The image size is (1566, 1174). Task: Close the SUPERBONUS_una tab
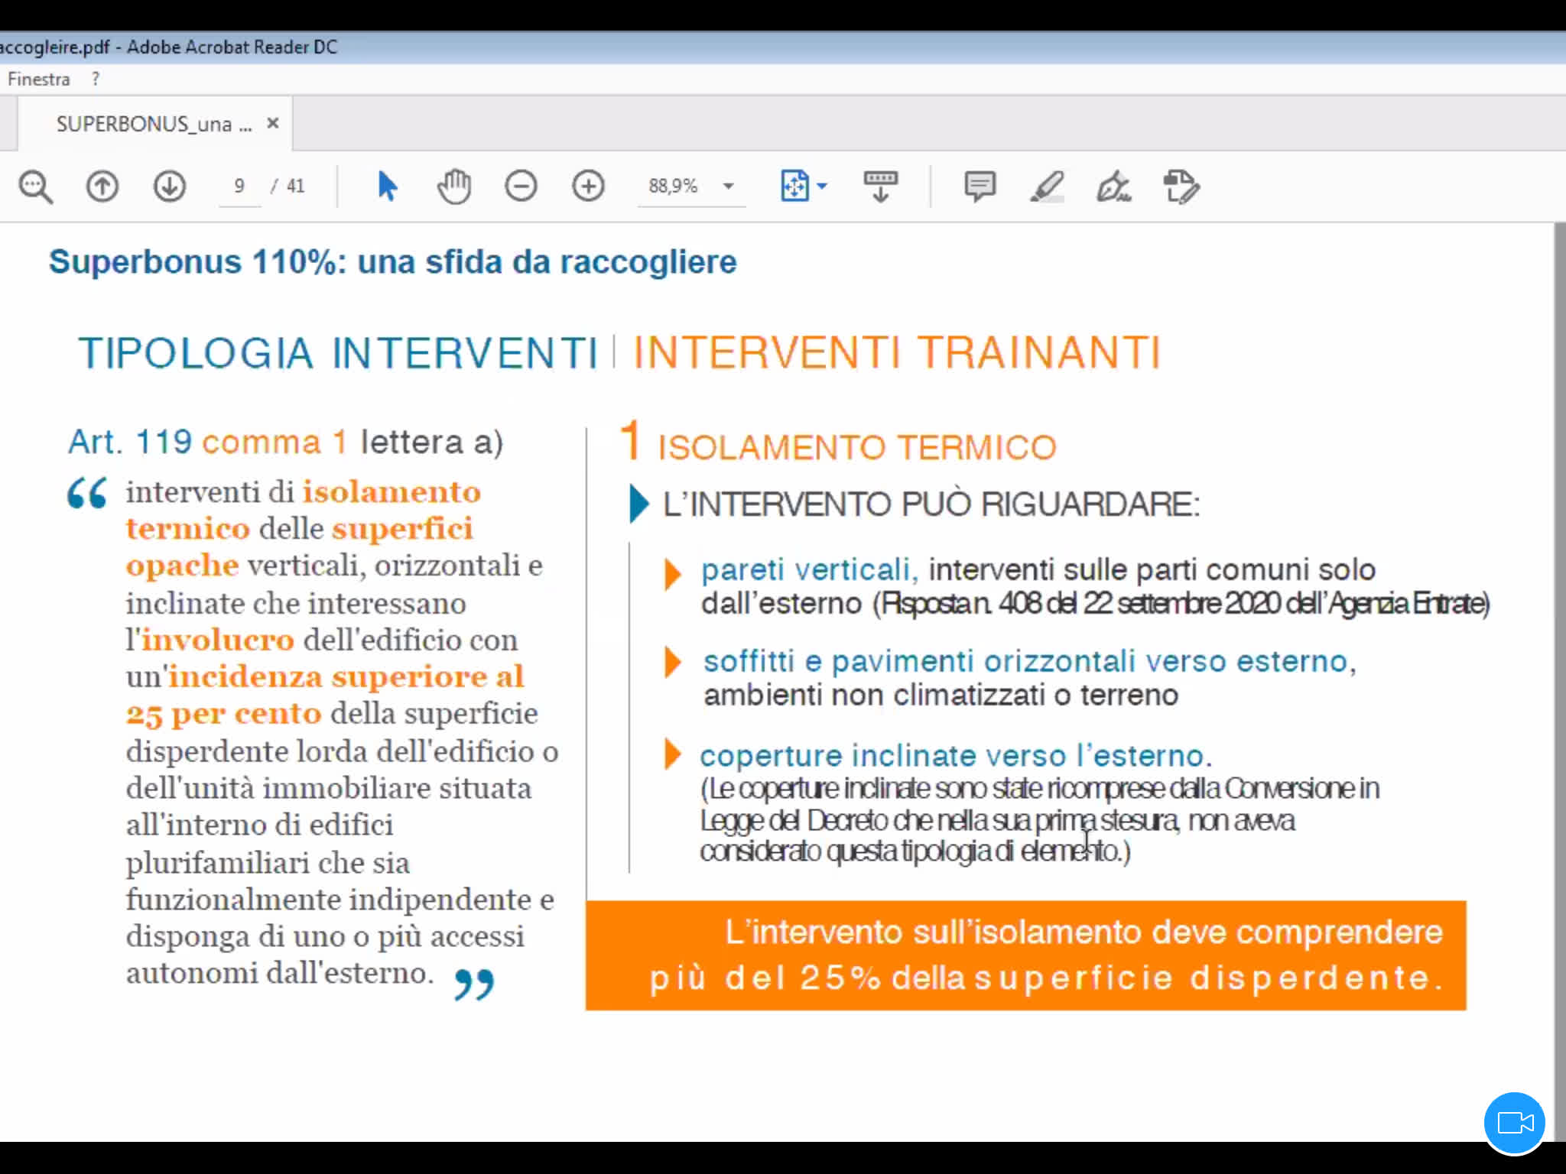coord(273,123)
